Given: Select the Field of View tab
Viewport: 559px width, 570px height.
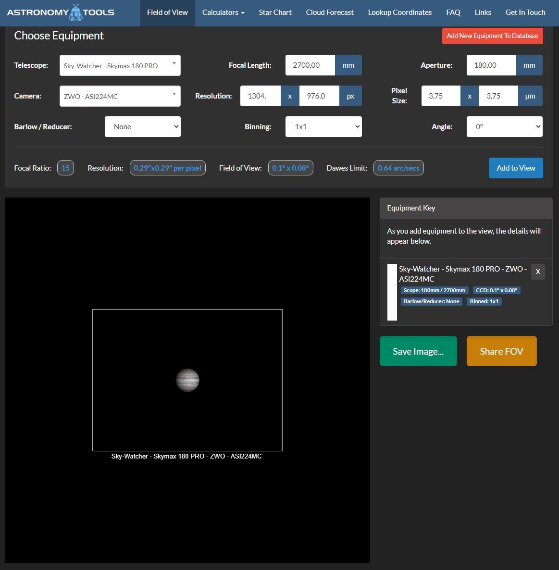Looking at the screenshot, I should click(x=168, y=12).
